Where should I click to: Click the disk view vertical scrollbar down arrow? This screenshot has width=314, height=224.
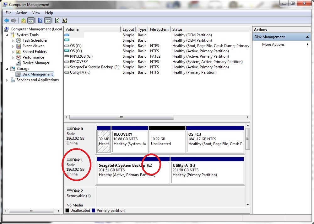[248, 205]
